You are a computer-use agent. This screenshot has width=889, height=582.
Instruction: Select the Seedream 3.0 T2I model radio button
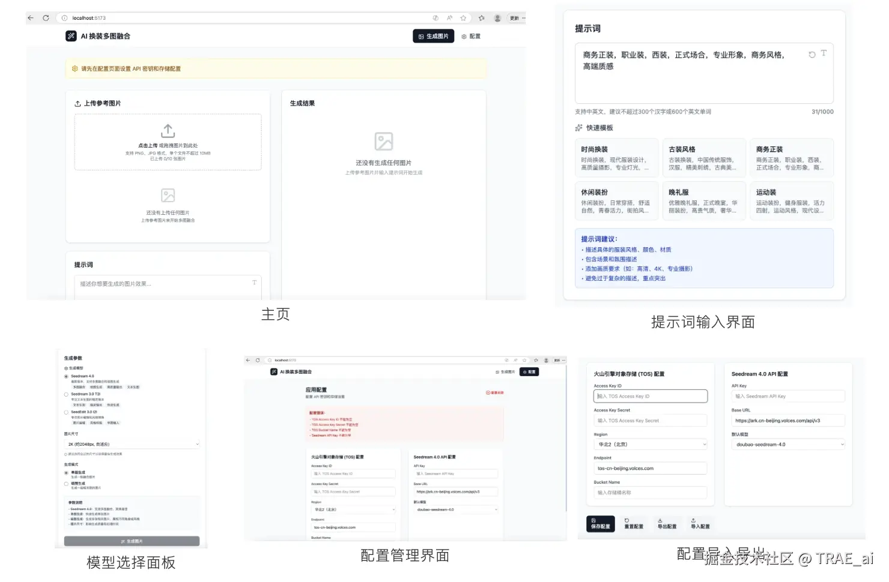point(67,394)
